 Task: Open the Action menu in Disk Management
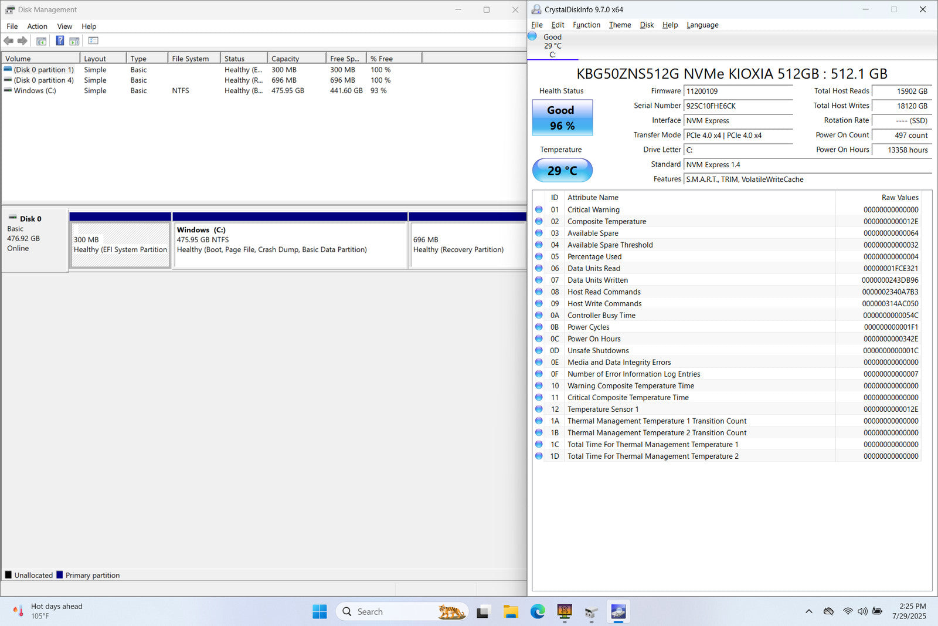tap(37, 26)
